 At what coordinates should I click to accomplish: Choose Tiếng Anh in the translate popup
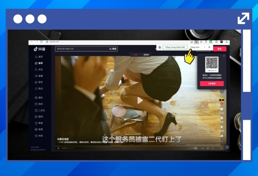pyautogui.click(x=195, y=47)
